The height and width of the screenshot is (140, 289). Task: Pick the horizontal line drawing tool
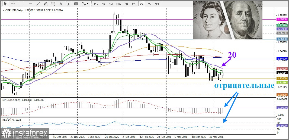tap(31, 4)
